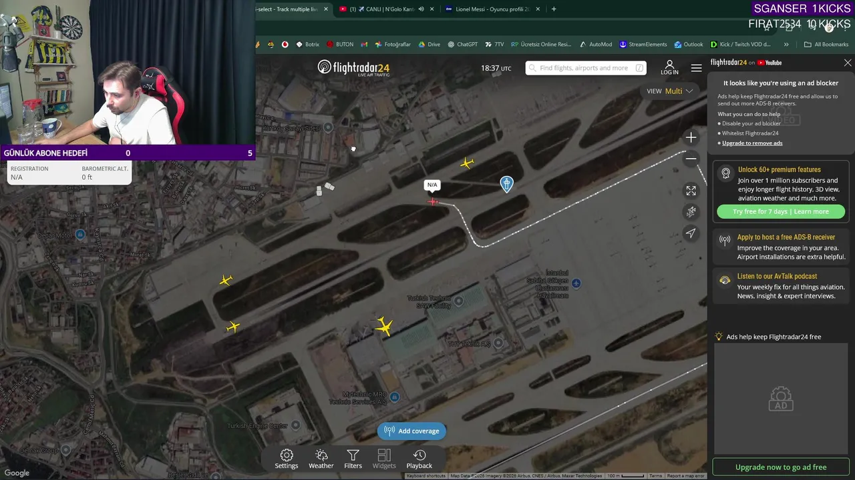The width and height of the screenshot is (855, 480).
Task: Open the Drive bookmark
Action: [x=429, y=45]
